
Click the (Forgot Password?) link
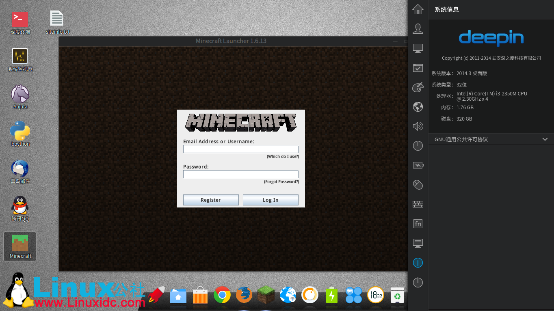pos(281,182)
